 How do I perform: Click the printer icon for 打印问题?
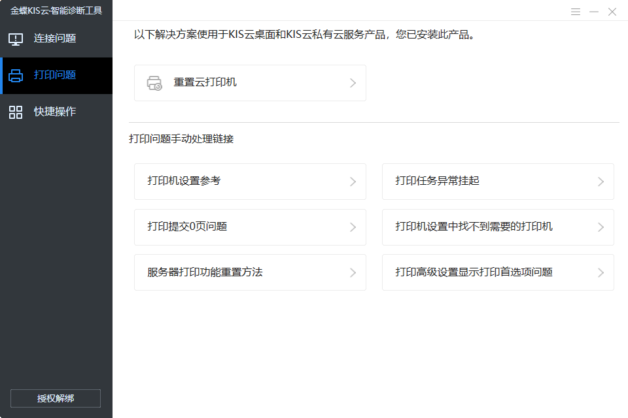pos(16,75)
